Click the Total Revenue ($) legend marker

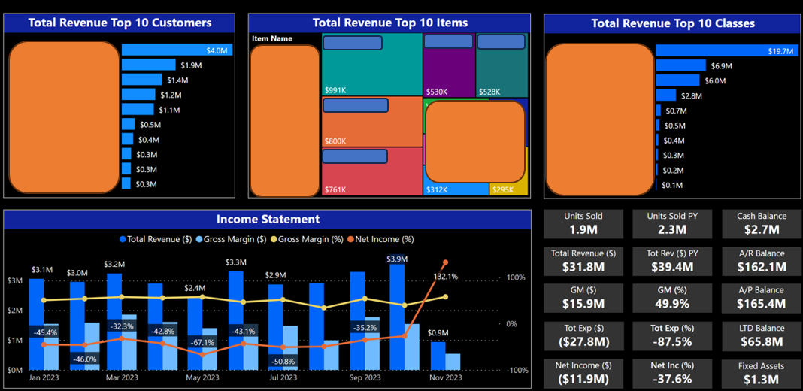(x=123, y=239)
